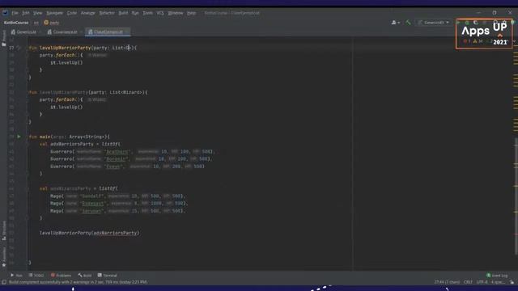Viewport: 518px width, 291px height.
Task: Open the File menu
Action: [x=15, y=13]
